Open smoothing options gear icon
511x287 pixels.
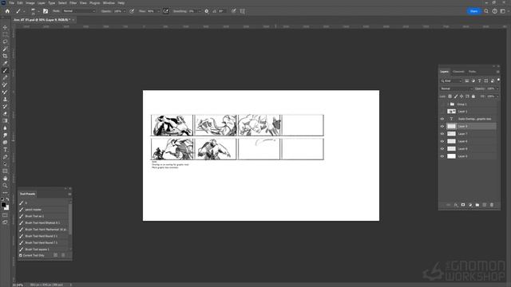point(207,11)
